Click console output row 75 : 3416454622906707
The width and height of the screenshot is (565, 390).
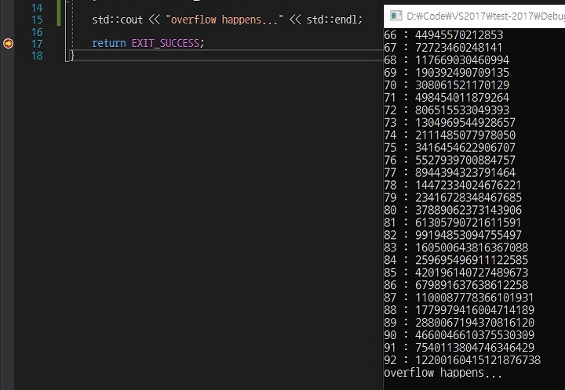[450, 148]
